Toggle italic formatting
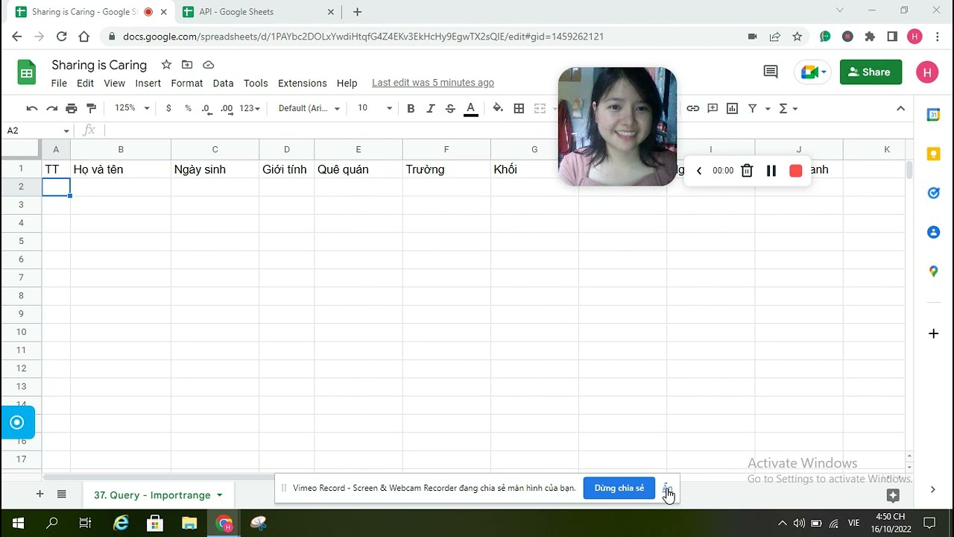Screen dimensions: 954x537 (430, 108)
